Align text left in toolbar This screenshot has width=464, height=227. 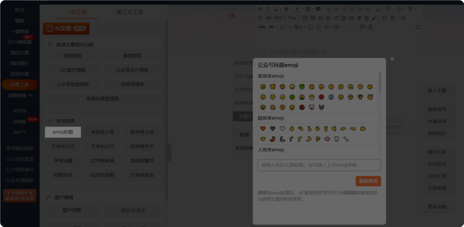click(329, 9)
